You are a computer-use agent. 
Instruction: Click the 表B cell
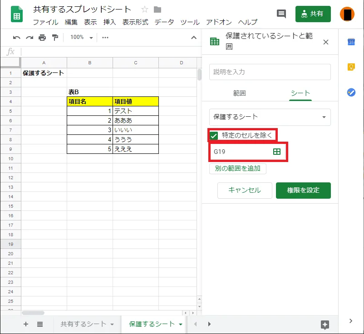click(x=90, y=92)
